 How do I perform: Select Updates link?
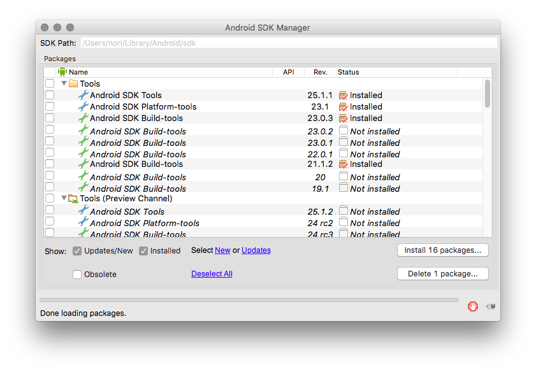256,250
